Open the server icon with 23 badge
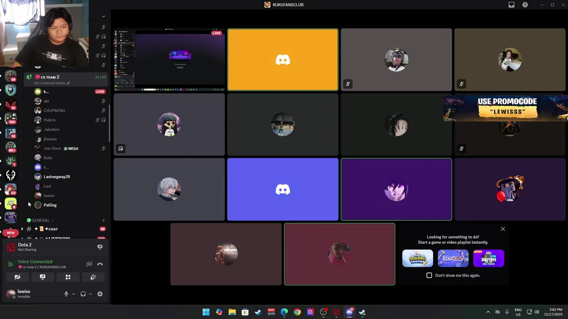The width and height of the screenshot is (568, 319). tap(11, 189)
